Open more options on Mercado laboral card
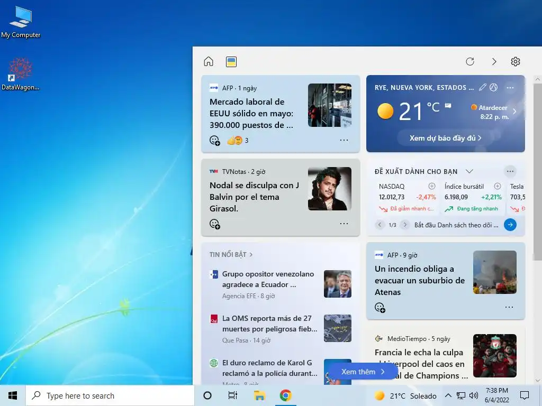Viewport: 542px width, 406px height. tap(344, 140)
